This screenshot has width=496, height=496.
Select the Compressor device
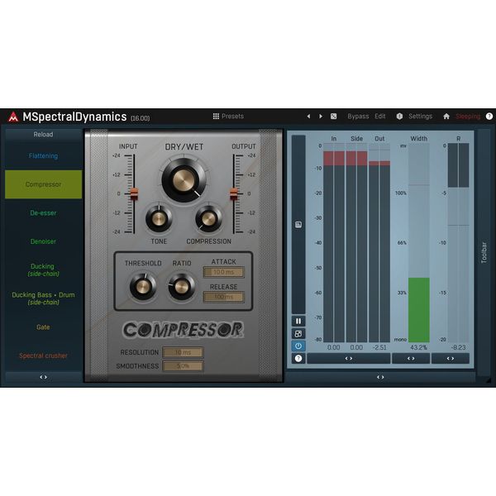(x=43, y=184)
